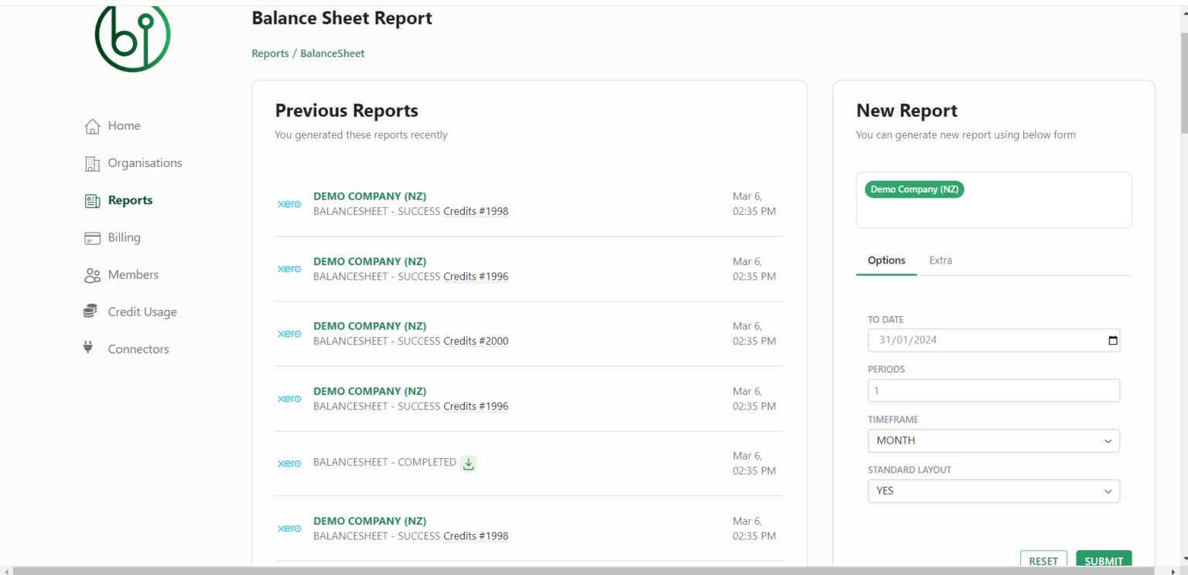Screen dimensions: 1188x575
Task: Click the Reports breadcrumb link
Action: (270, 53)
